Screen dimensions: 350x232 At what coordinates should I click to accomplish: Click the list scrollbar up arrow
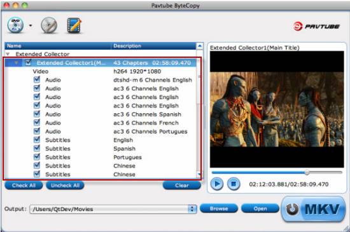click(200, 46)
